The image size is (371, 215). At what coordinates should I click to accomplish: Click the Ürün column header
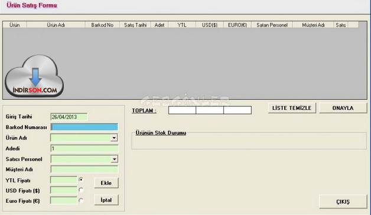point(15,25)
